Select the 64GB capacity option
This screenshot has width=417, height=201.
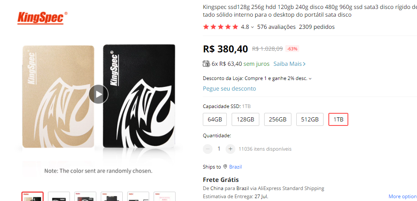215,119
